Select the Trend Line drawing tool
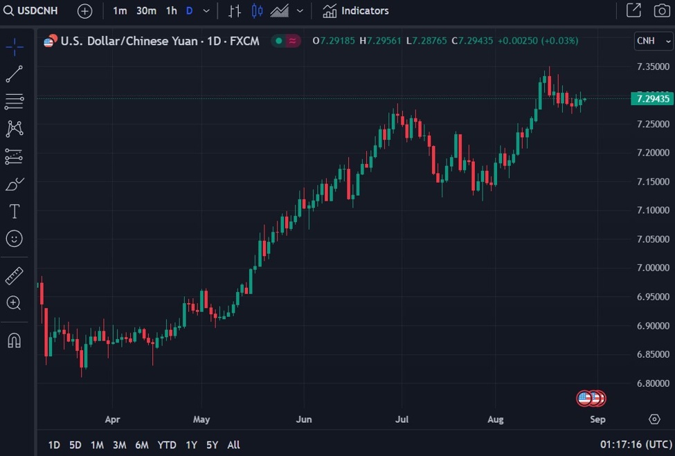 click(14, 74)
